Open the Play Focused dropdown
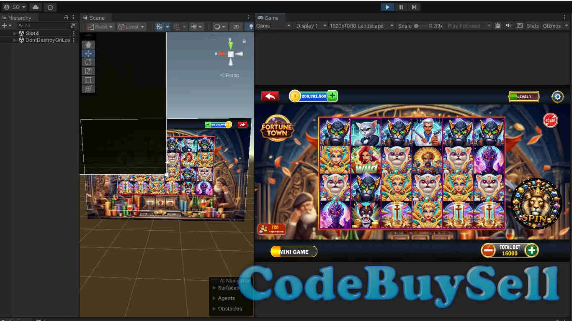The height and width of the screenshot is (321, 572). tap(469, 26)
